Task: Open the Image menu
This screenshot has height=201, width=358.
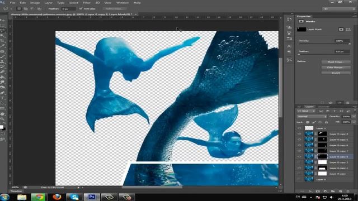Action: (35, 3)
